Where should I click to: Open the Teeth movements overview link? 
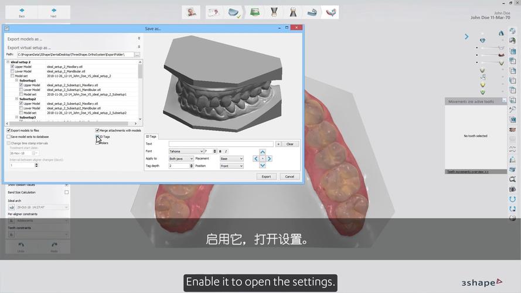click(x=468, y=172)
